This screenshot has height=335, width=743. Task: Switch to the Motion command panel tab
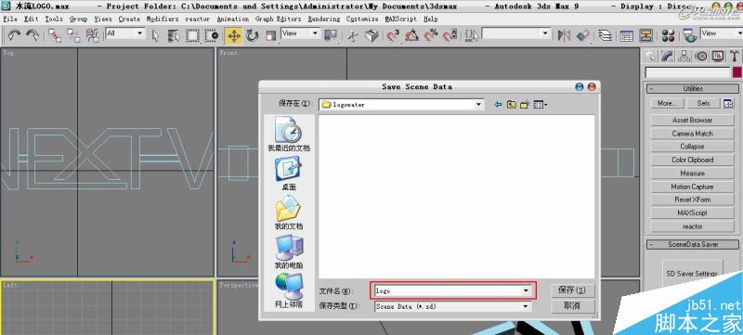click(x=701, y=57)
